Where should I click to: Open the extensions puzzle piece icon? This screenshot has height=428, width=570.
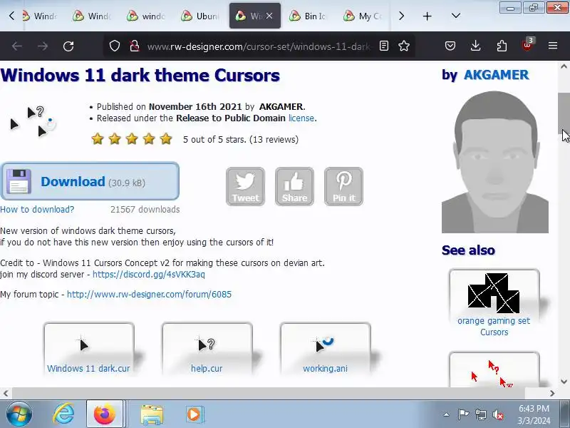[502, 46]
